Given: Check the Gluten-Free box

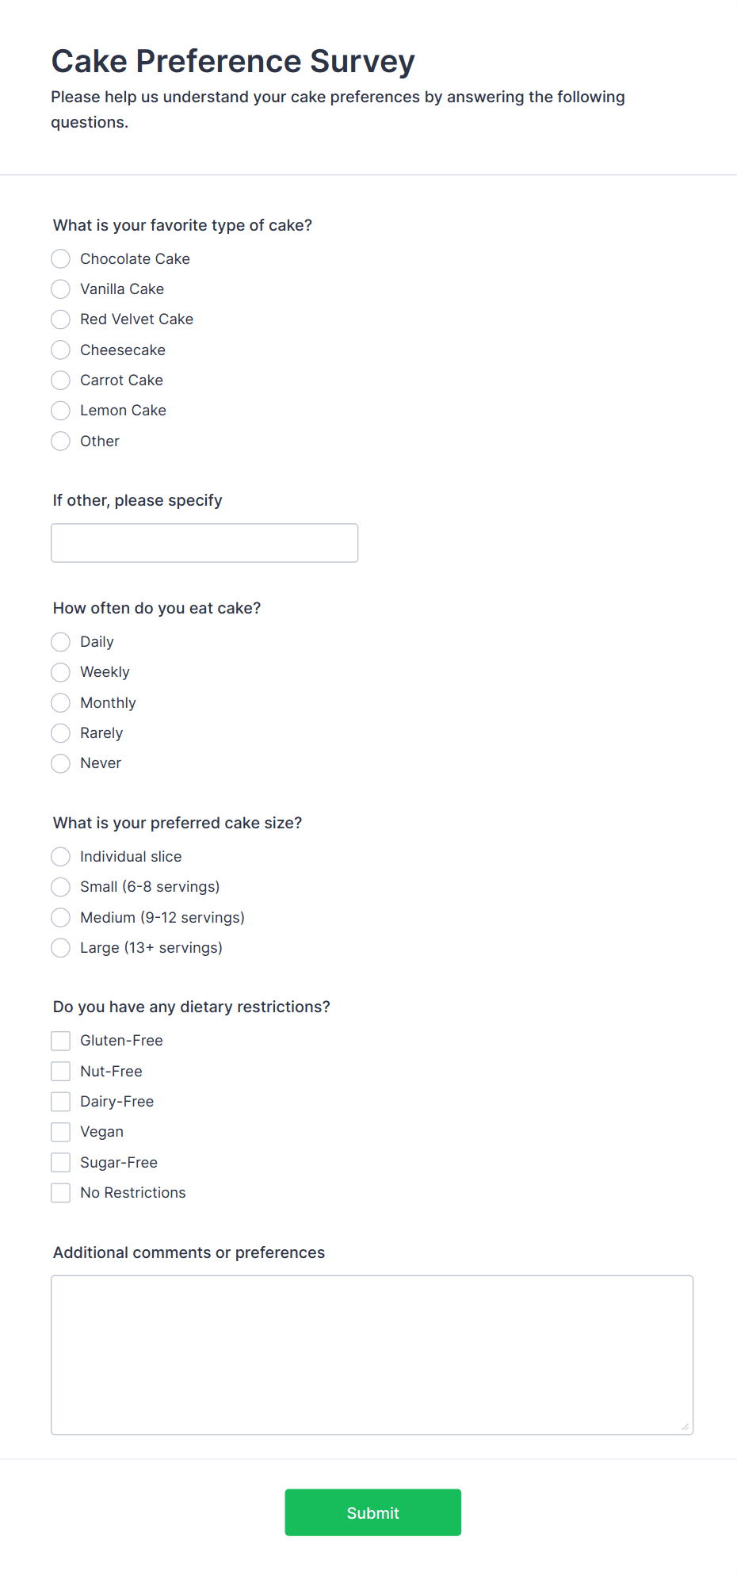Looking at the screenshot, I should (x=61, y=1041).
